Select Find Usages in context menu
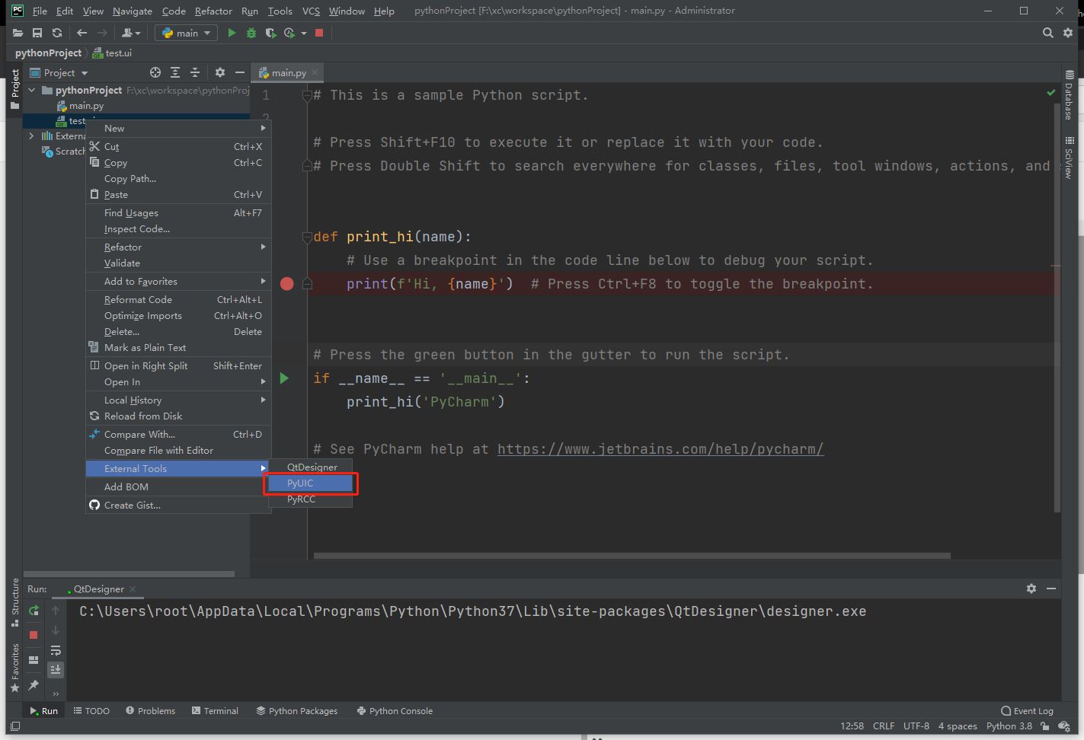The height and width of the screenshot is (740, 1084). (x=178, y=212)
